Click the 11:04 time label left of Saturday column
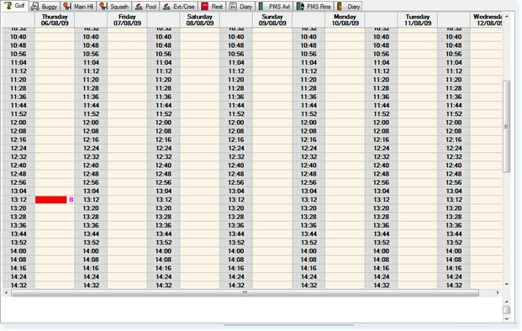Image resolution: width=522 pixels, height=331 pixels. [163, 62]
